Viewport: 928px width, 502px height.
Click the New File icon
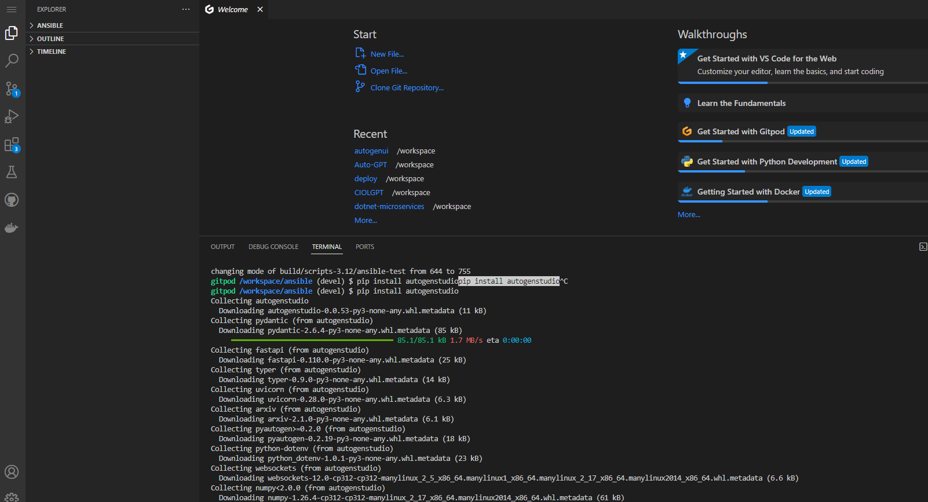360,53
